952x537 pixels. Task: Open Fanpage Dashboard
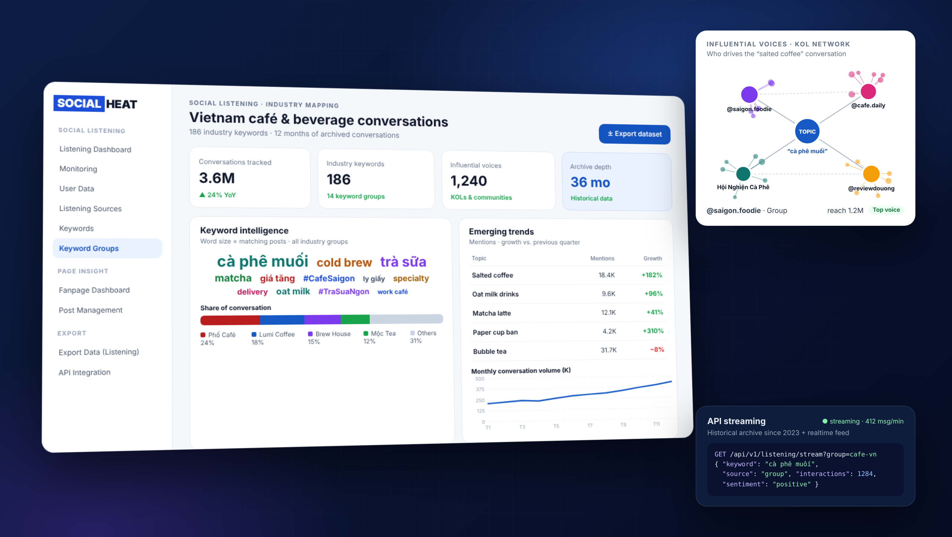pyautogui.click(x=94, y=290)
